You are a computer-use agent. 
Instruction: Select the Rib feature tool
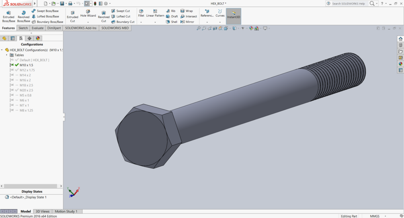(x=170, y=11)
